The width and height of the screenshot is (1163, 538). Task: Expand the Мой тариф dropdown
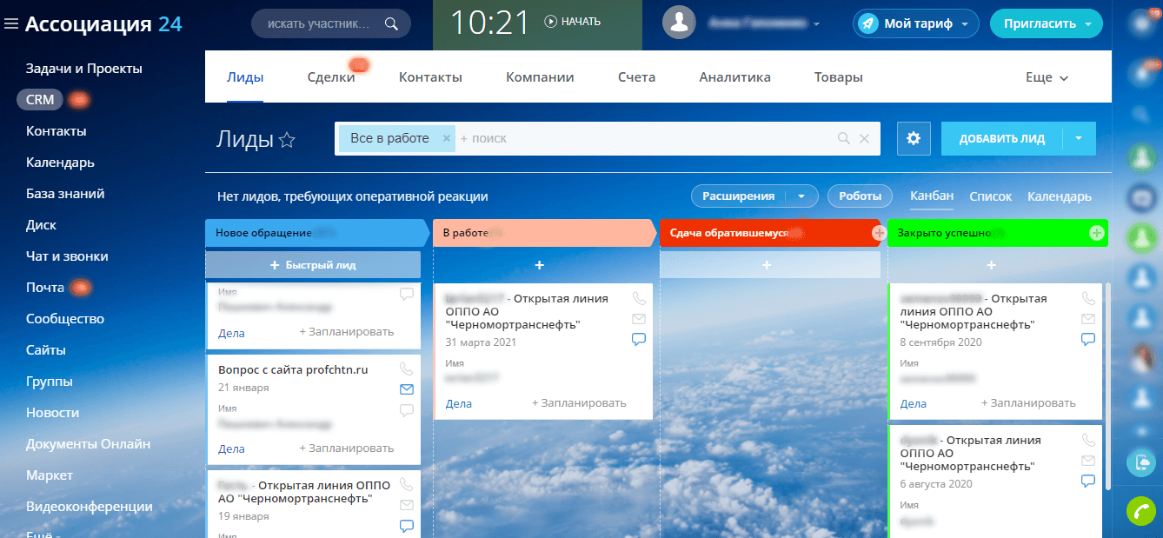[965, 24]
